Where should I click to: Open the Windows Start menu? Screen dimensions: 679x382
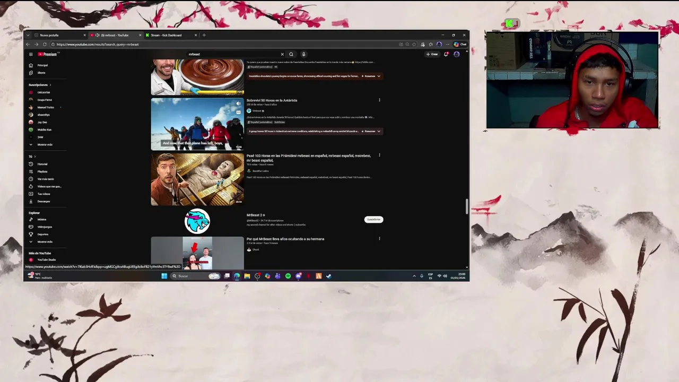[x=164, y=276]
